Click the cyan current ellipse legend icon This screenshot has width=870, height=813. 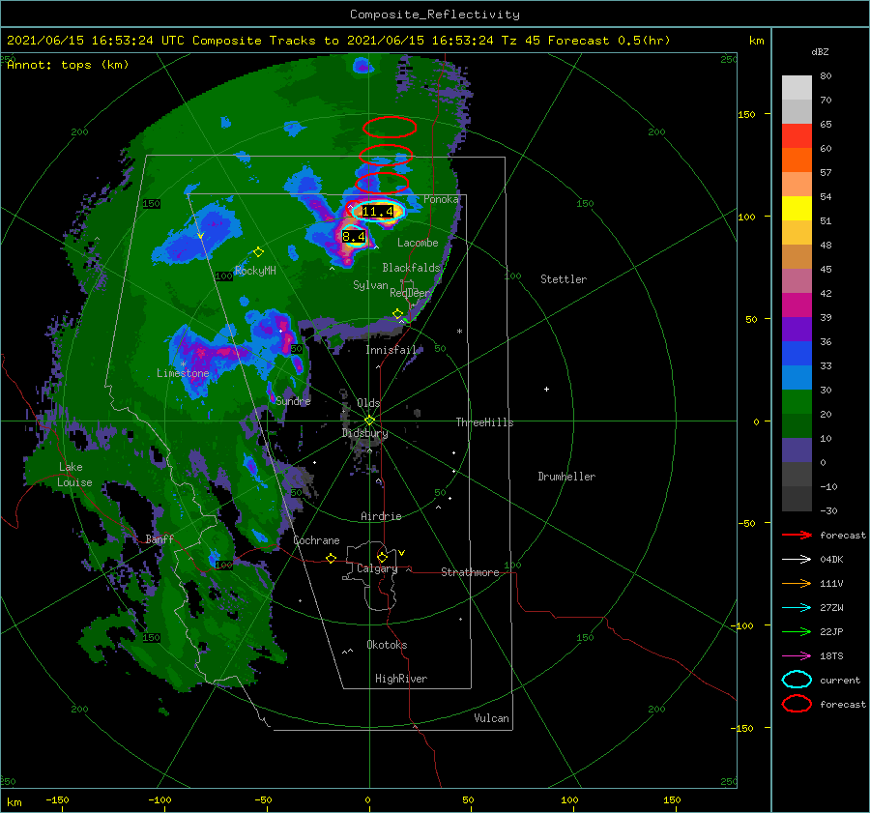(797, 680)
